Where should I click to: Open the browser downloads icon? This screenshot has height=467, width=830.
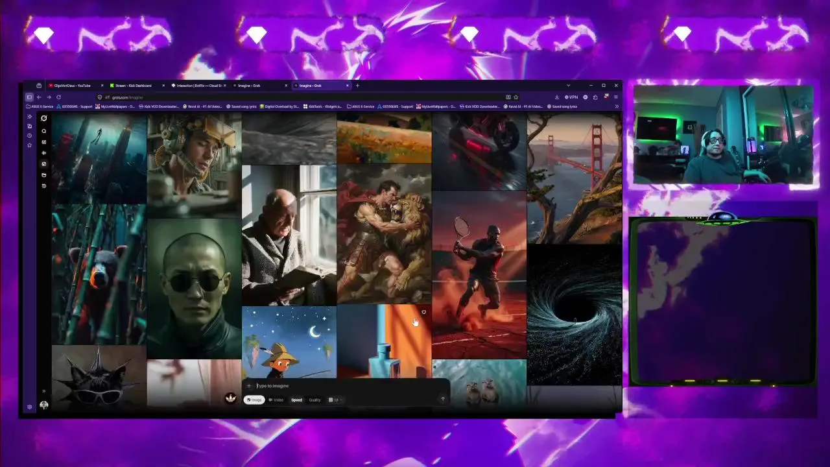pyautogui.click(x=556, y=97)
